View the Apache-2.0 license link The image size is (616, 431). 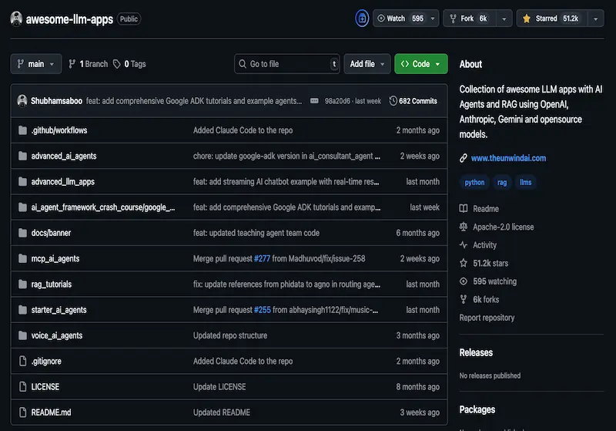click(x=504, y=227)
